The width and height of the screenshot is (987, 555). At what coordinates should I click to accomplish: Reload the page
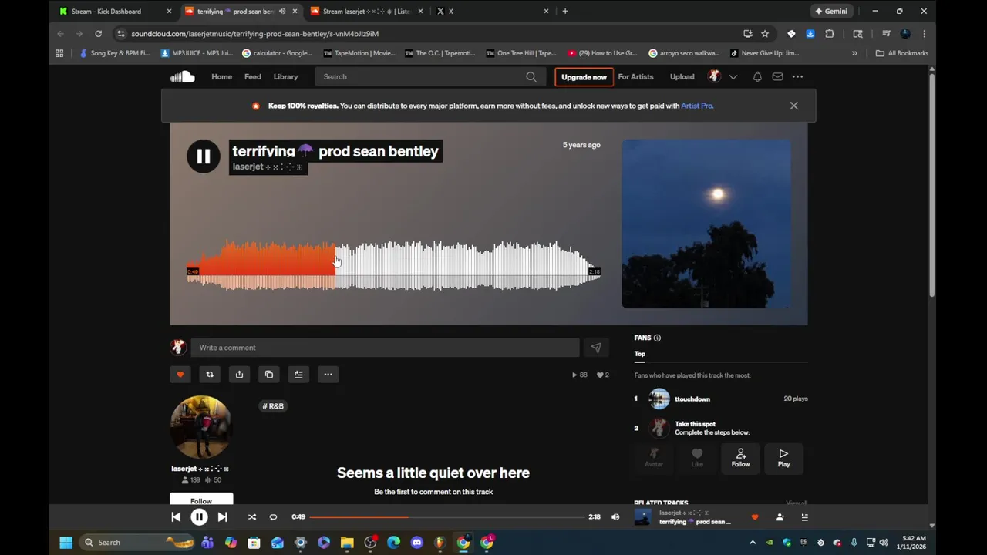98,34
